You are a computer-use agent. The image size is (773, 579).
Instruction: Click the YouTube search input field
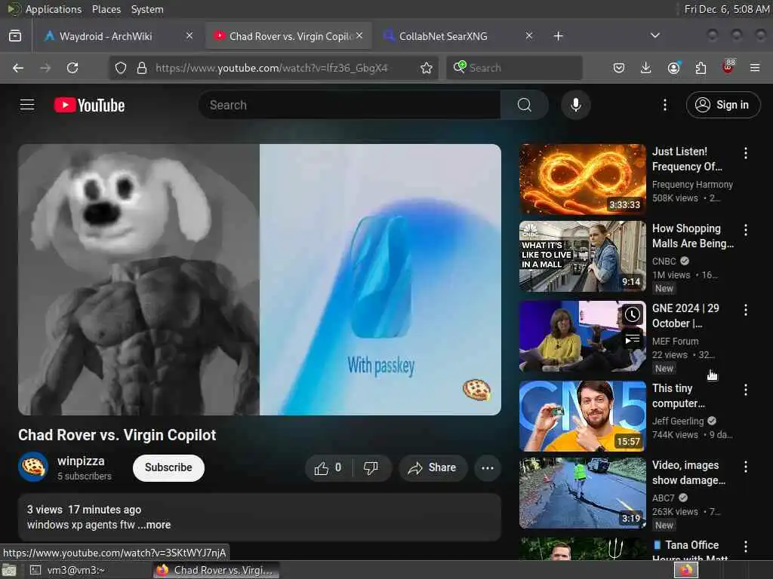click(350, 105)
